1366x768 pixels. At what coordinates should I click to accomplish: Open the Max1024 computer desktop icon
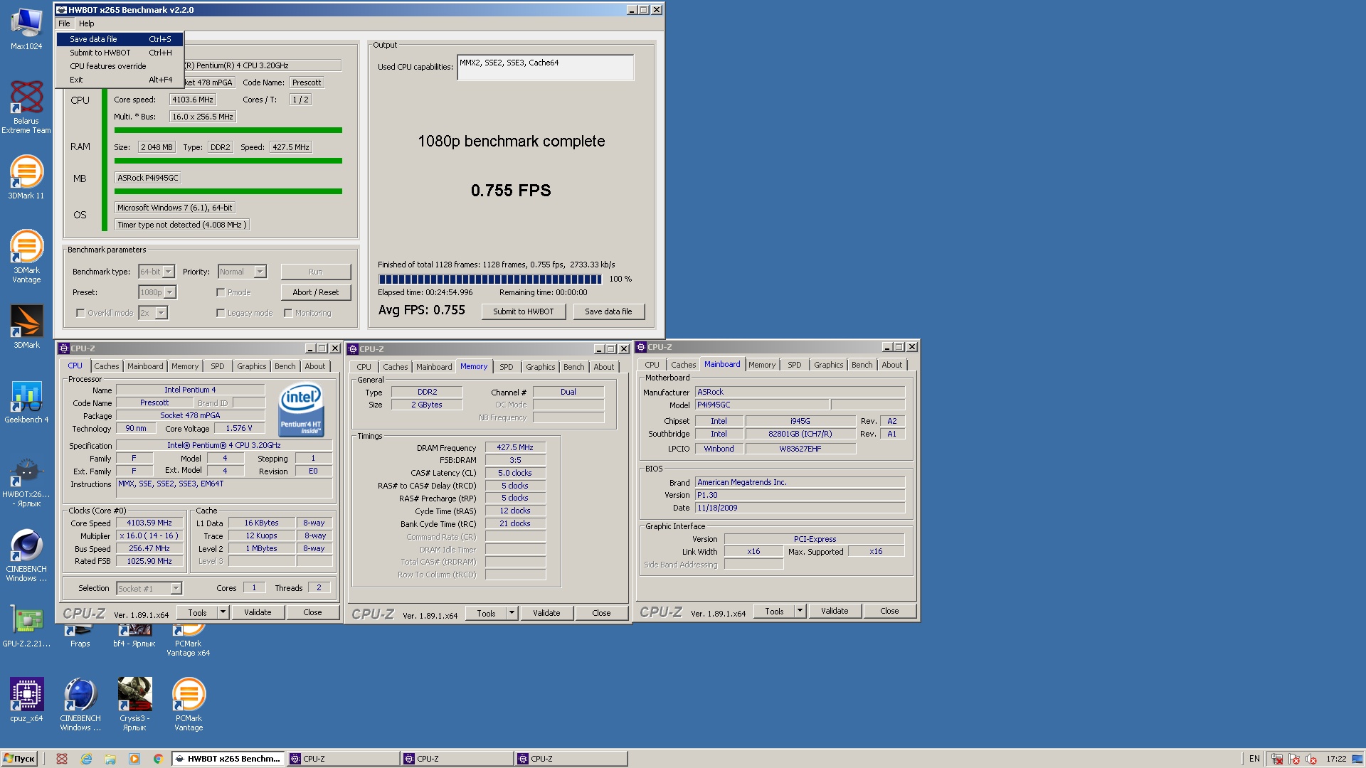click(26, 29)
